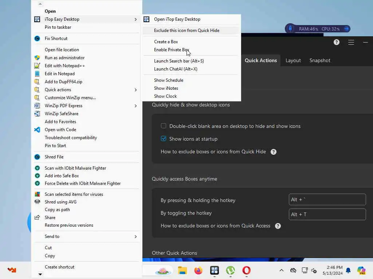Viewport: 373px width, 279px height.
Task: Expand the Quick actions submenu arrow
Action: click(136, 90)
